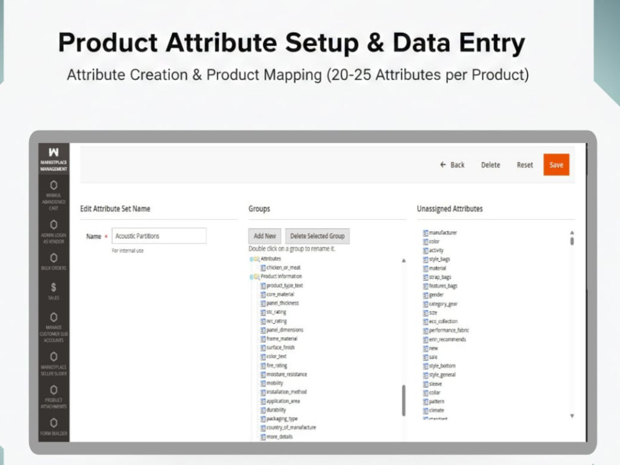Select unassigned style_bottom attribute
The width and height of the screenshot is (620, 465).
pos(440,366)
